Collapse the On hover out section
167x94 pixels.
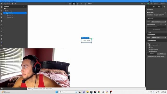click(x=147, y=34)
